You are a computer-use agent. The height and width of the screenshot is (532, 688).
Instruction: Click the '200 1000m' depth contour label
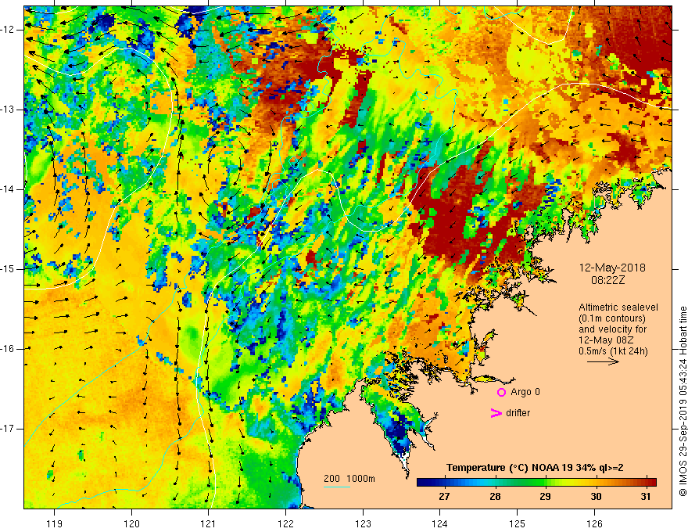point(349,479)
